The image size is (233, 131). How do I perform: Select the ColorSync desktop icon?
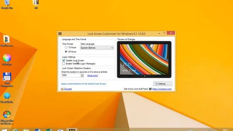click(7, 60)
